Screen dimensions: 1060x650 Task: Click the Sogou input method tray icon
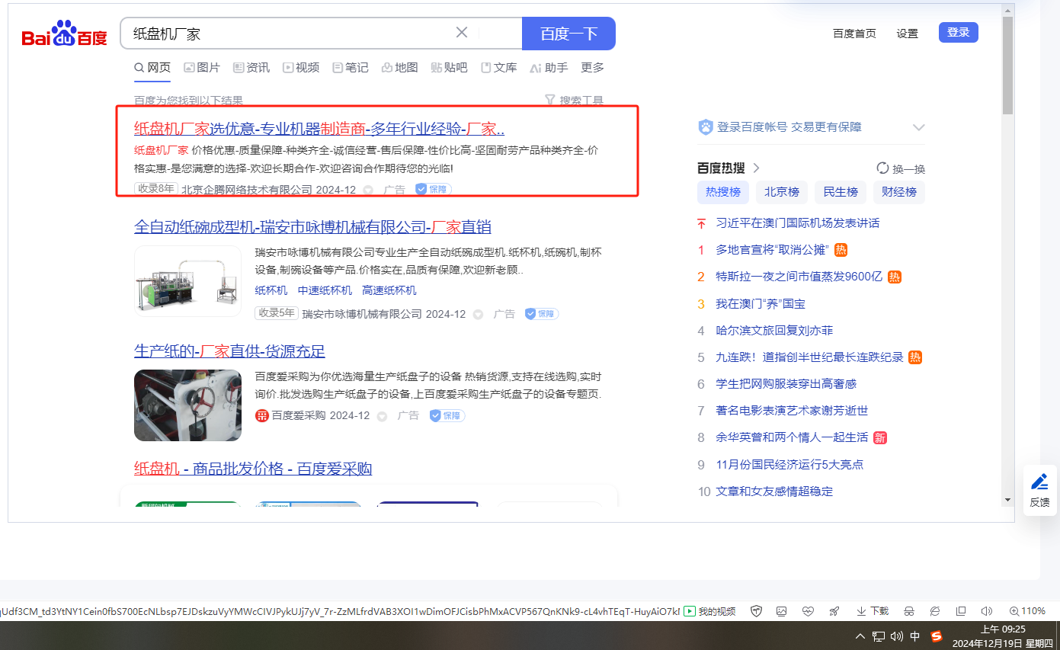click(x=937, y=636)
